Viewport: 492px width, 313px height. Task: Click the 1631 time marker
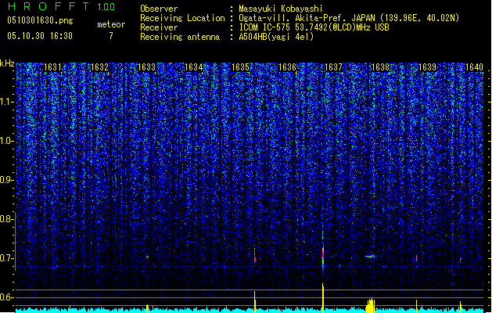pos(52,67)
